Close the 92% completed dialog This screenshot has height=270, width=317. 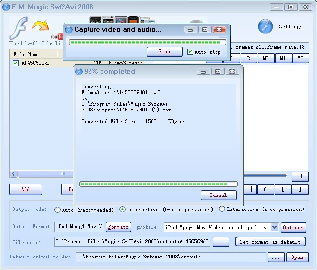[x=232, y=72]
